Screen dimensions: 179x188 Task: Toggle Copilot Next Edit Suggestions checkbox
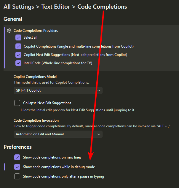[x=18, y=55]
